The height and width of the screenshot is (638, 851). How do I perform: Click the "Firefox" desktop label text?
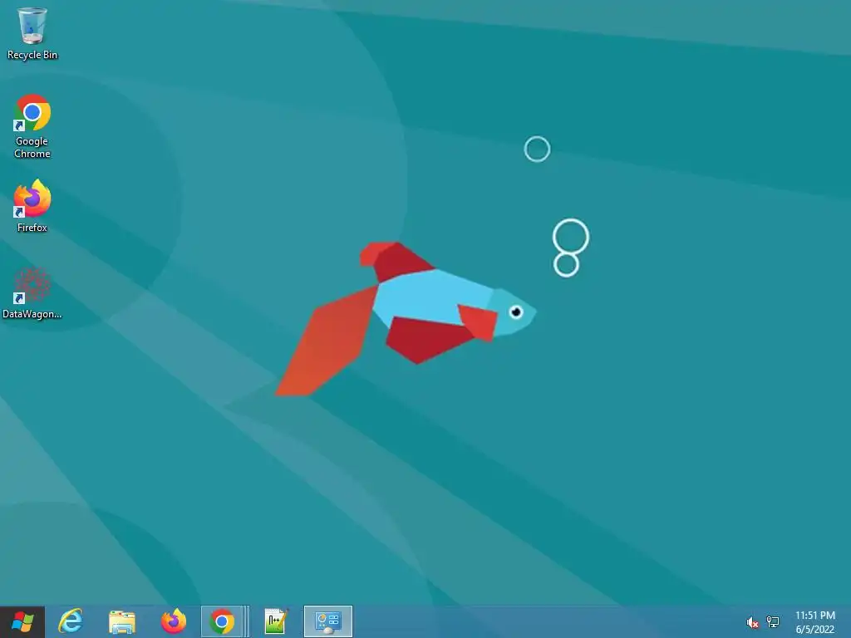[x=32, y=228]
